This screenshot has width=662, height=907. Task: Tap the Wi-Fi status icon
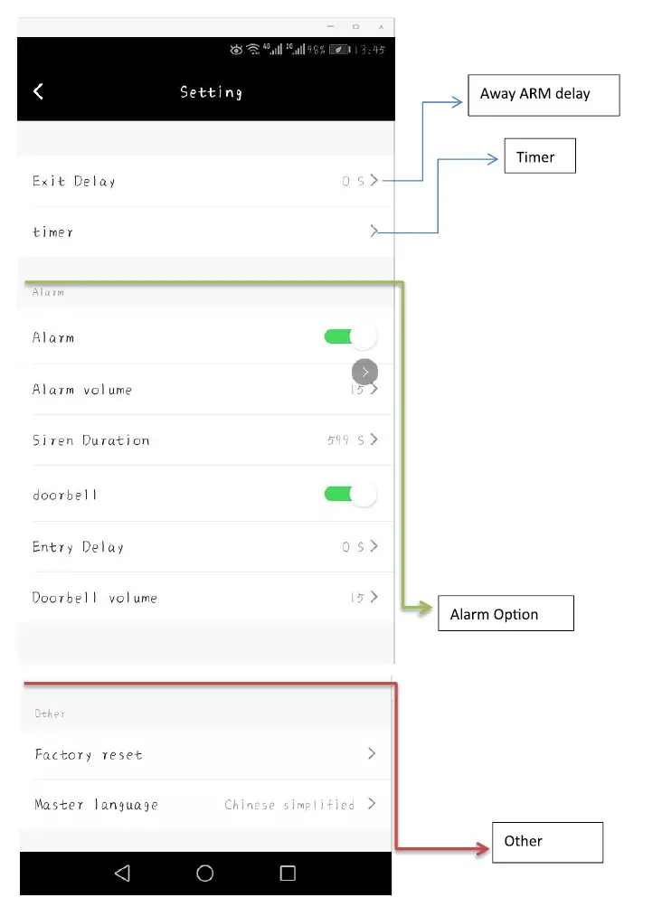[x=253, y=50]
